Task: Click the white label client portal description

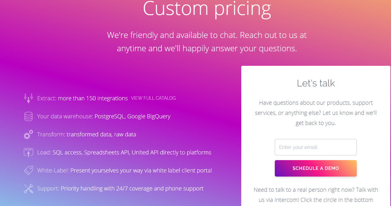Action: click(141, 171)
